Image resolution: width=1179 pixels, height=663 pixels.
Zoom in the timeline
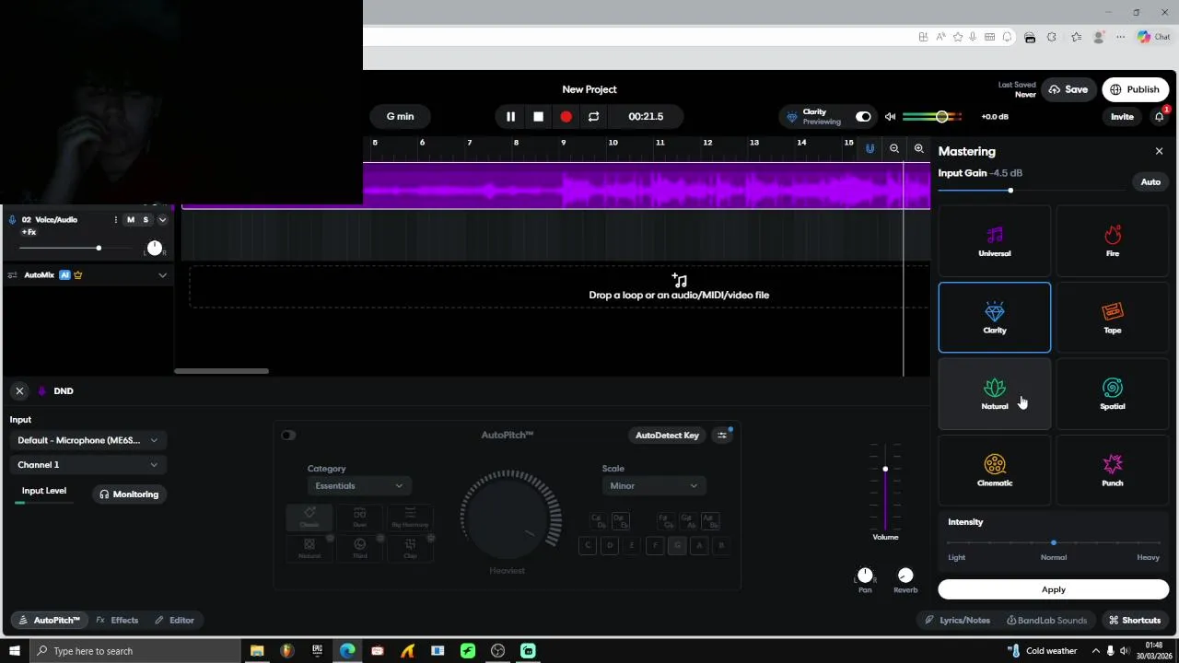(918, 148)
